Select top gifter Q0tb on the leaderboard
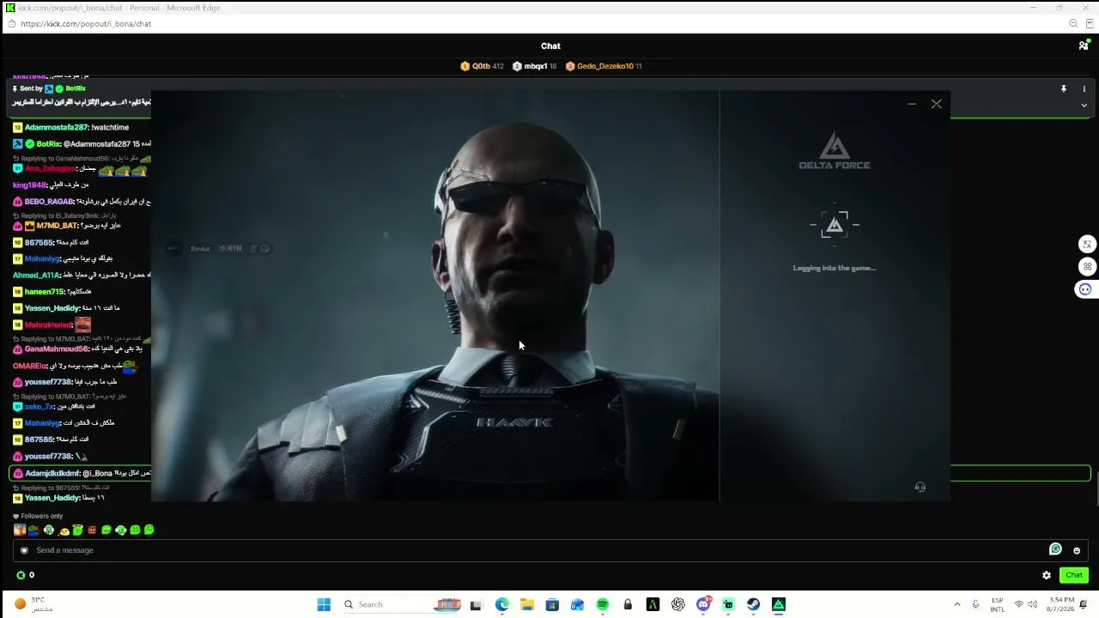This screenshot has height=618, width=1099. [x=482, y=66]
